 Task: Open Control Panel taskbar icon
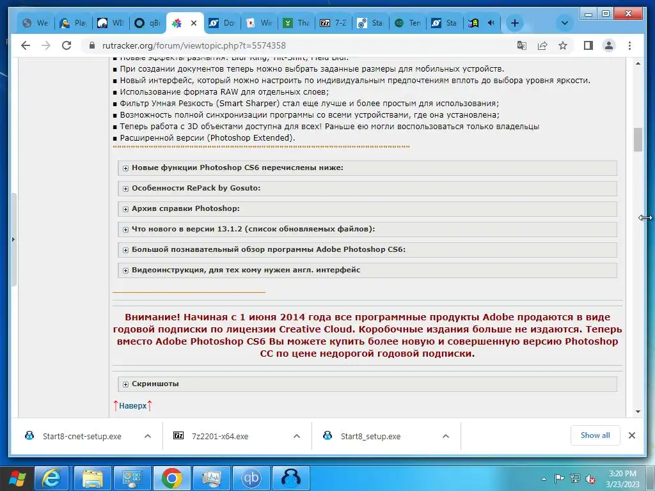coord(132,478)
